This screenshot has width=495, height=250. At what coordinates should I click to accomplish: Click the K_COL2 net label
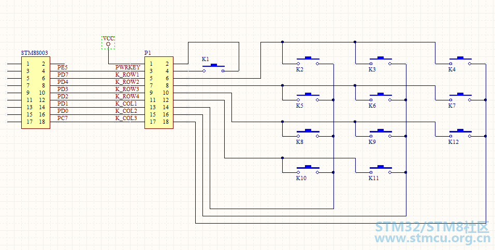pyautogui.click(x=126, y=111)
